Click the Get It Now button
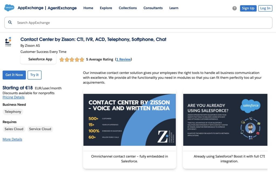Screen dimensions: 276x178 14,75
